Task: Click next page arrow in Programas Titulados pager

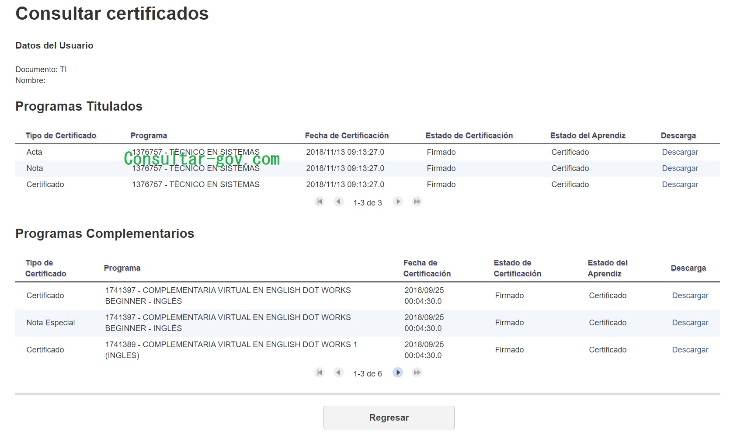Action: 397,202
